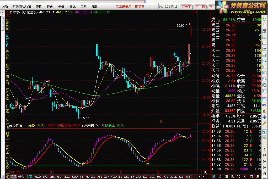Open the 特色 menu
The image size is (268, 179).
pos(50,7)
